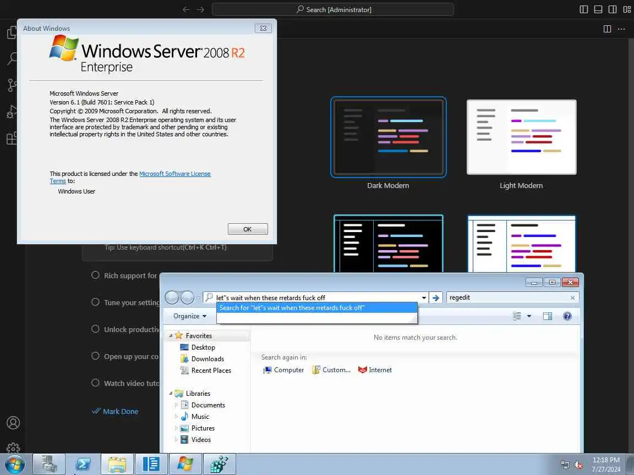
Task: Select the Open up your code step radio
Action: (x=95, y=356)
